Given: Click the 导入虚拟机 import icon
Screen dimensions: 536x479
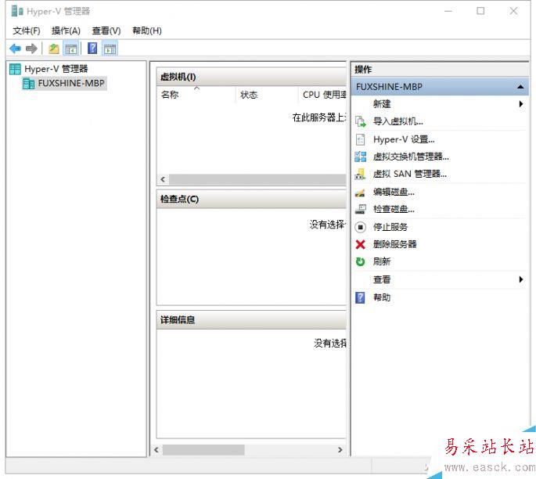Looking at the screenshot, I should coord(360,122).
